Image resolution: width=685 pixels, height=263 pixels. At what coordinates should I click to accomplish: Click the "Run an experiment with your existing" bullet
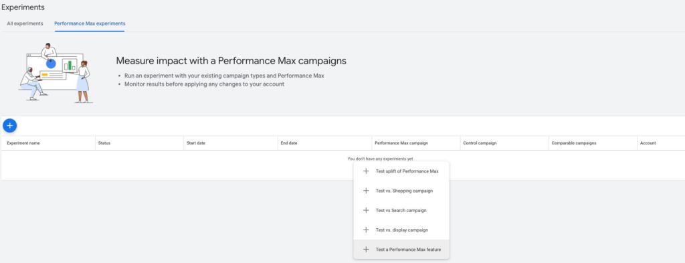(x=224, y=76)
